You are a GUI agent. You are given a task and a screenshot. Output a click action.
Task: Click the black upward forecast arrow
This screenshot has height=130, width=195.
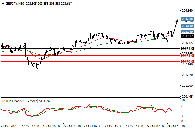coord(175,27)
